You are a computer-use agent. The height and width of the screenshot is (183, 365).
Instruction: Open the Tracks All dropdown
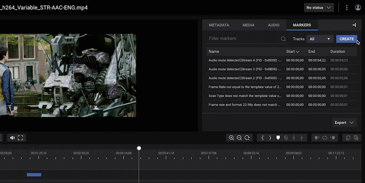pos(320,39)
